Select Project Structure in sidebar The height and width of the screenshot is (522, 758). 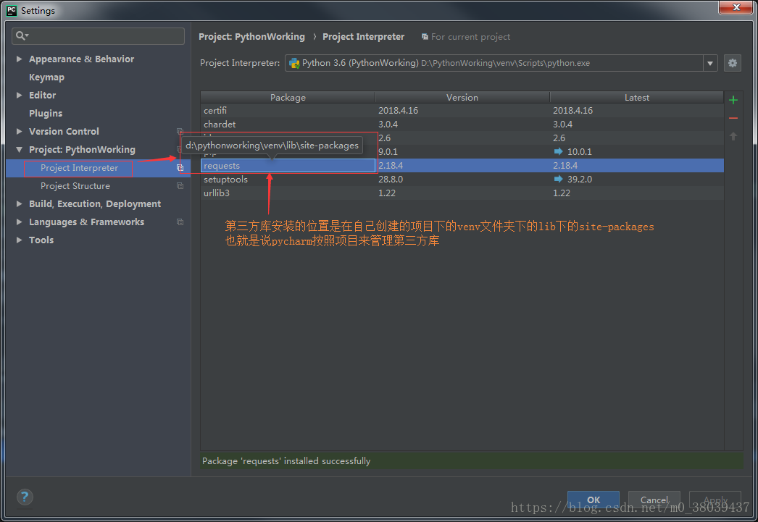(x=75, y=186)
